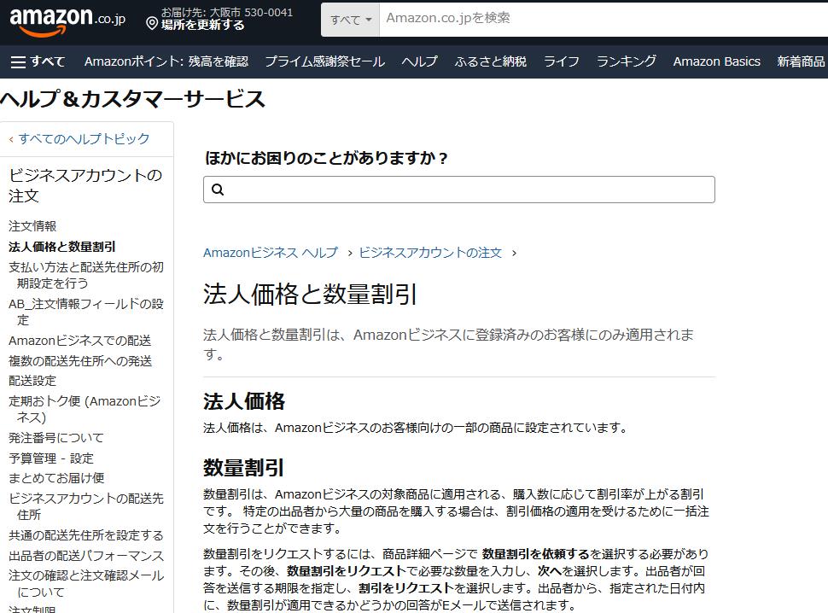Click the Amazon.co.jp search field
The image size is (828, 613).
(598, 18)
